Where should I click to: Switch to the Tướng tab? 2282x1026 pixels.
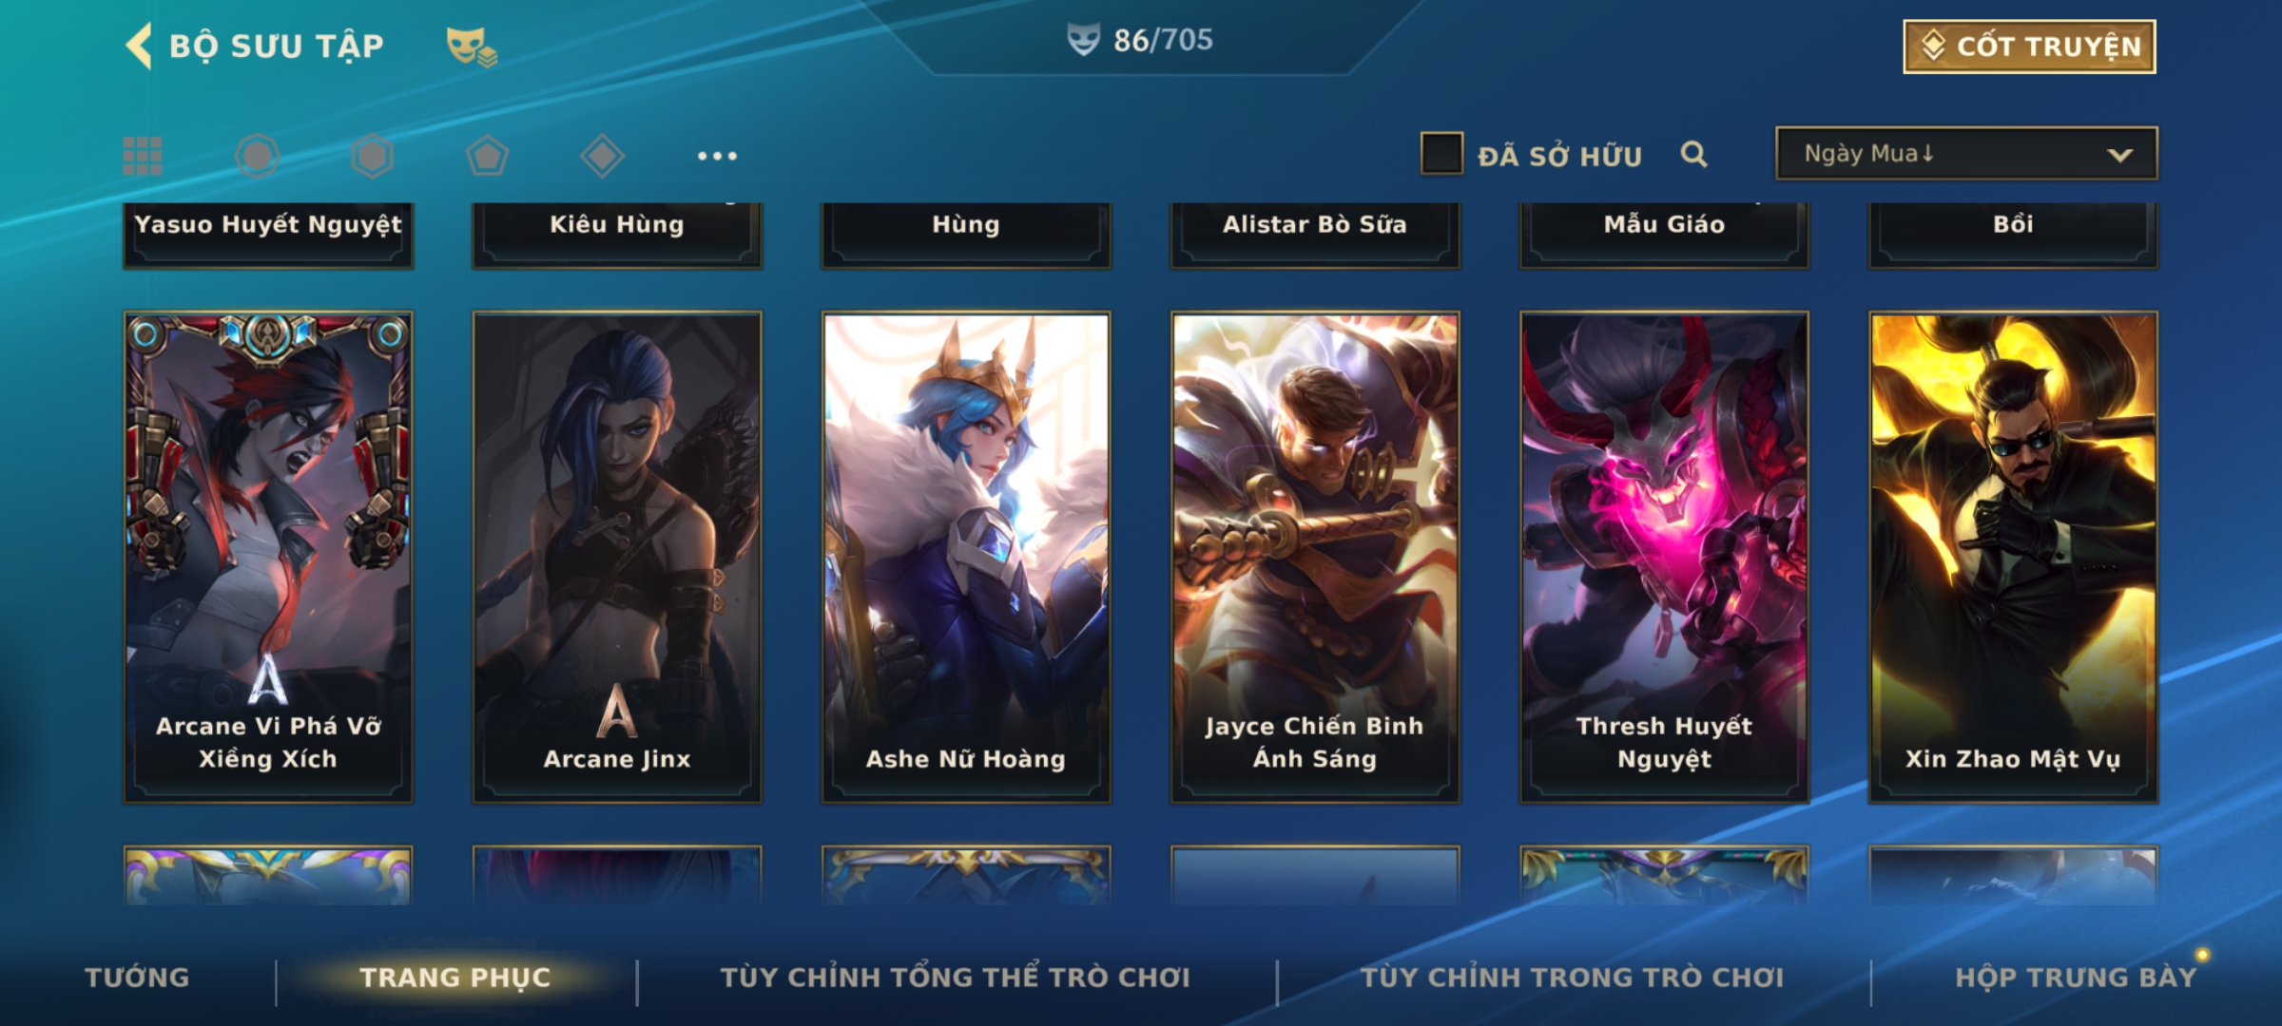(137, 978)
